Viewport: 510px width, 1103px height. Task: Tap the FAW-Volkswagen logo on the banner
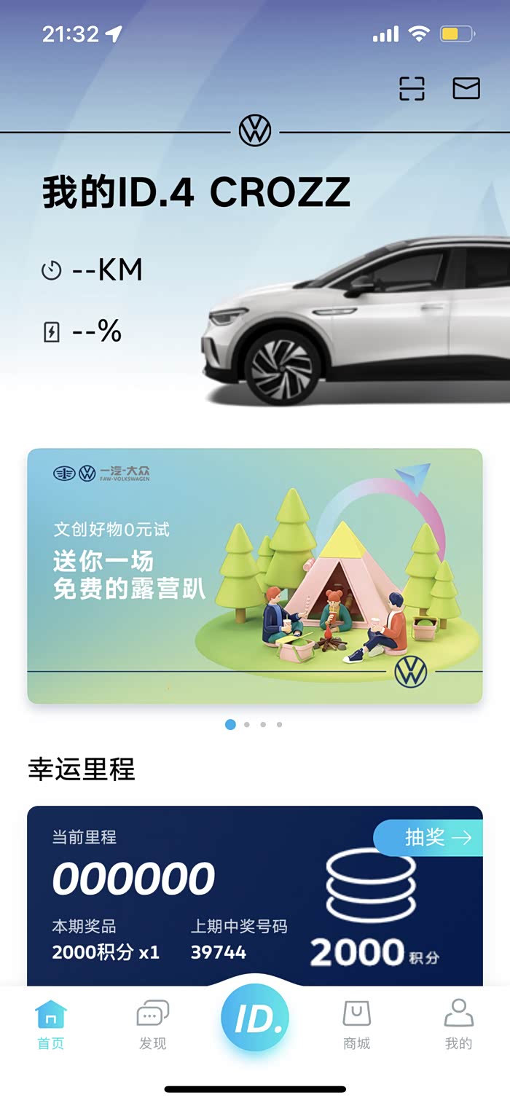(x=102, y=474)
